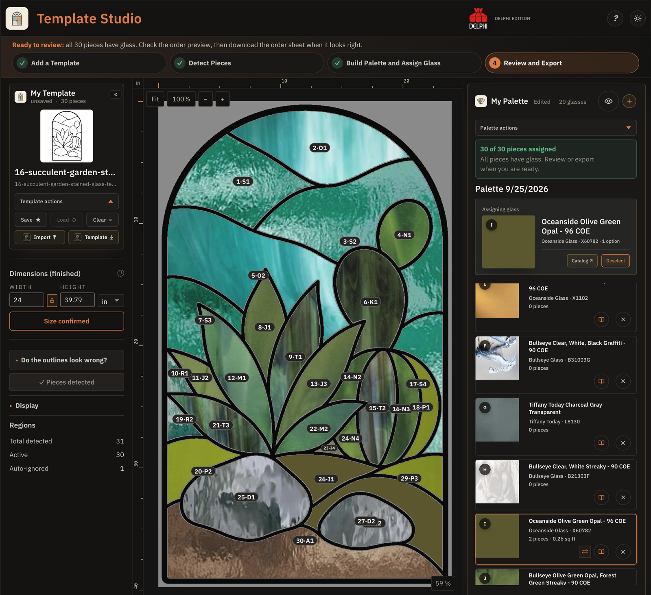This screenshot has width=651, height=595.
Task: Remove Oceanside Olive Green Opal glass
Action: click(x=623, y=552)
